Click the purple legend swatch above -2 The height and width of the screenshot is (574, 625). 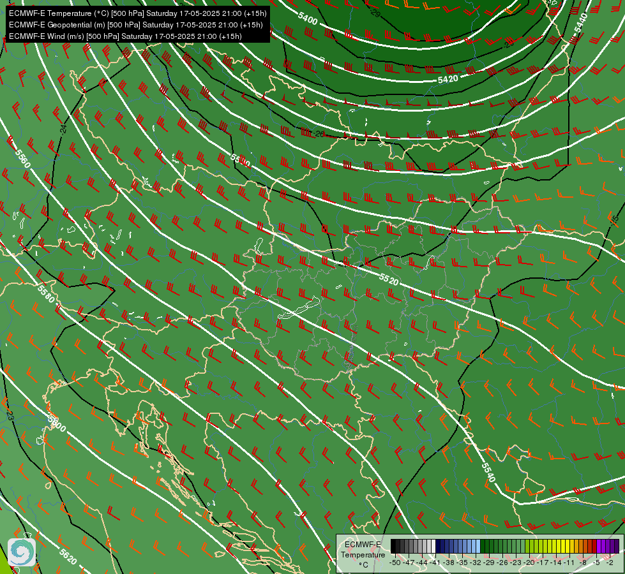tap(612, 547)
